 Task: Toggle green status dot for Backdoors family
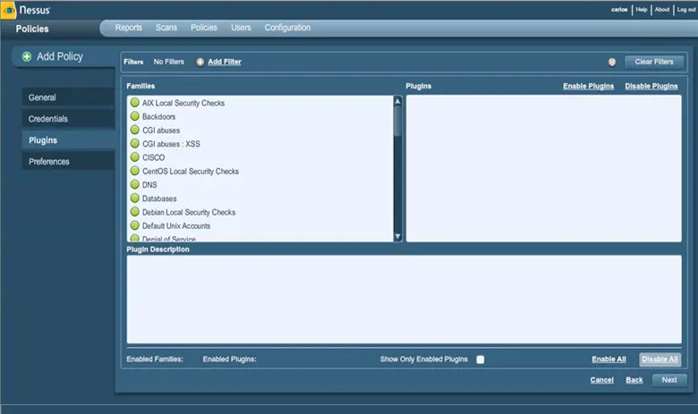(x=135, y=116)
